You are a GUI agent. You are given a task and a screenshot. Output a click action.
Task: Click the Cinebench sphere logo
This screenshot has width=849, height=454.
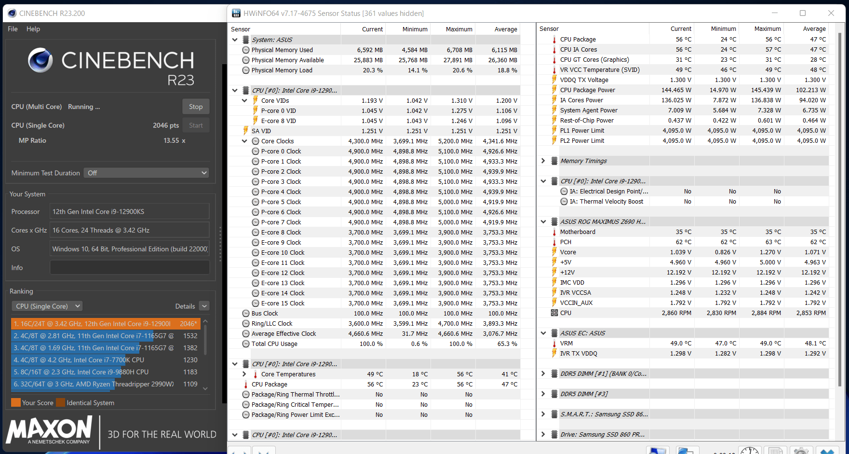[40, 60]
